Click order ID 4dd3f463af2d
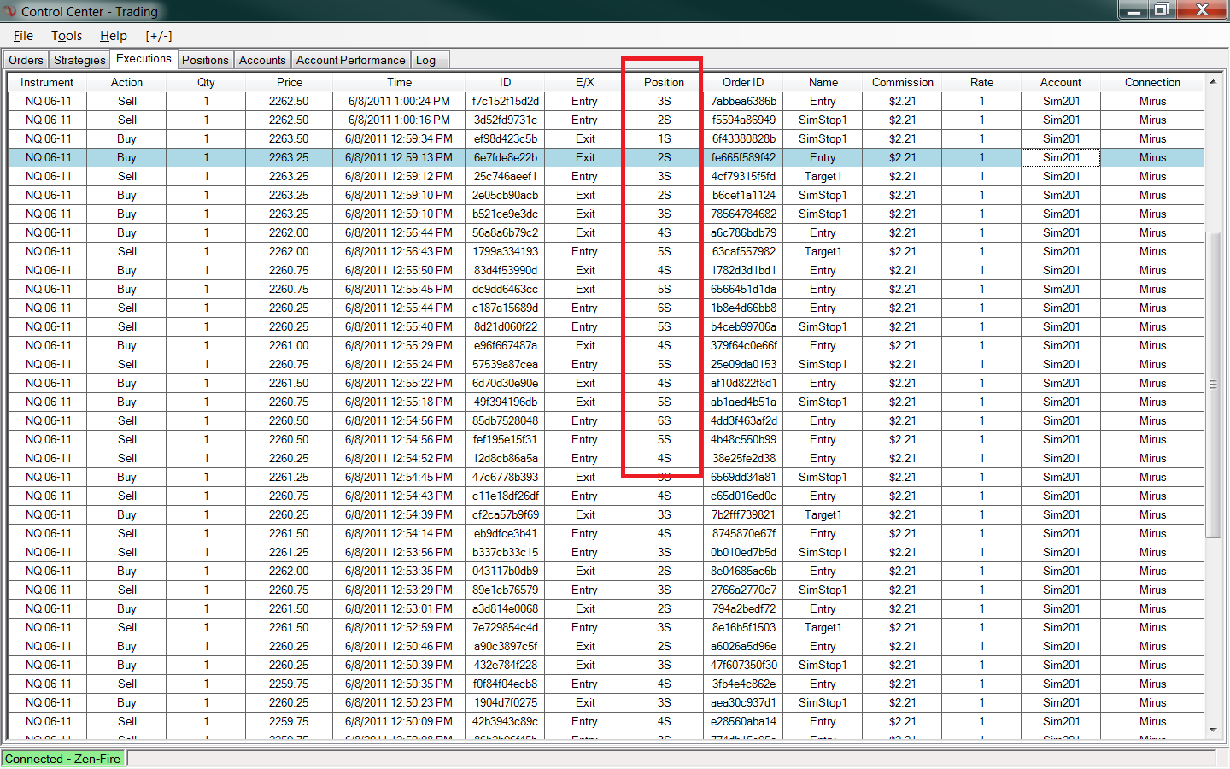 743,420
